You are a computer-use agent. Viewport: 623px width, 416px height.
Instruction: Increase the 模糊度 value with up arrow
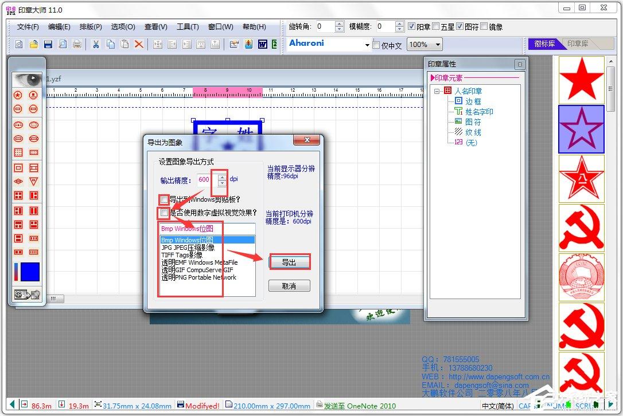(400, 24)
